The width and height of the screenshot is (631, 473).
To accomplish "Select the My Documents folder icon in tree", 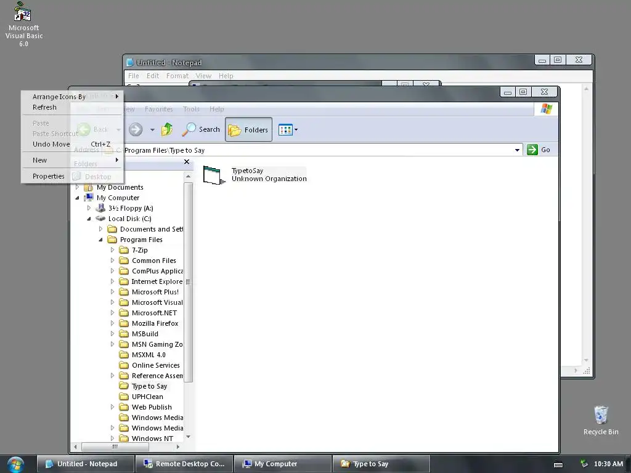I will tap(89, 187).
